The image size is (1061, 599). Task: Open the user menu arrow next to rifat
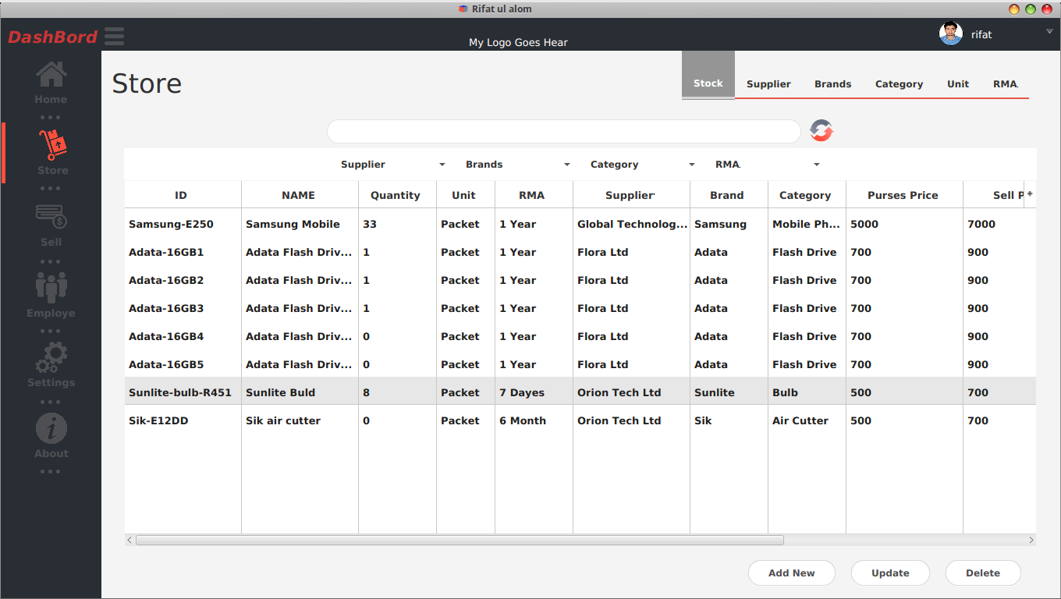(x=1049, y=32)
